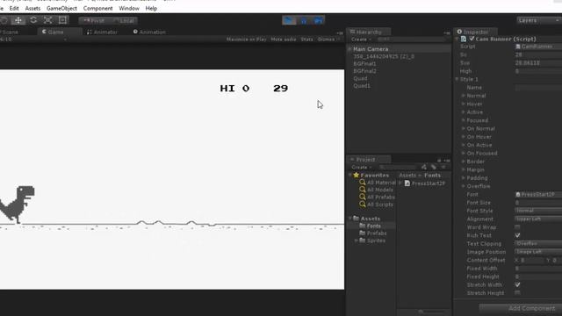Open the Hierarchy Create dropdown
The height and width of the screenshot is (316, 562).
pos(361,39)
